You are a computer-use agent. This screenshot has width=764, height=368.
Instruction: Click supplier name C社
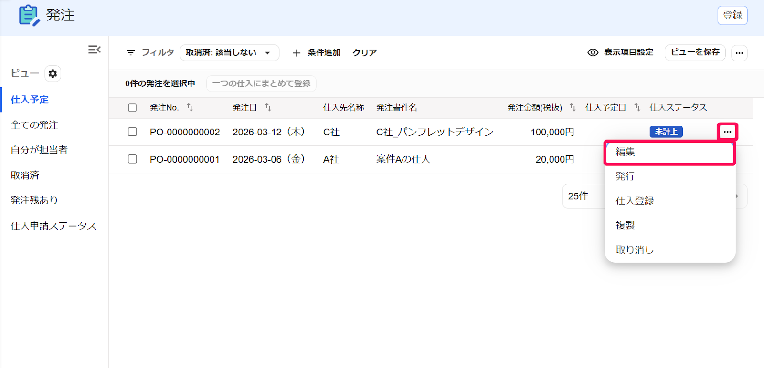click(331, 132)
